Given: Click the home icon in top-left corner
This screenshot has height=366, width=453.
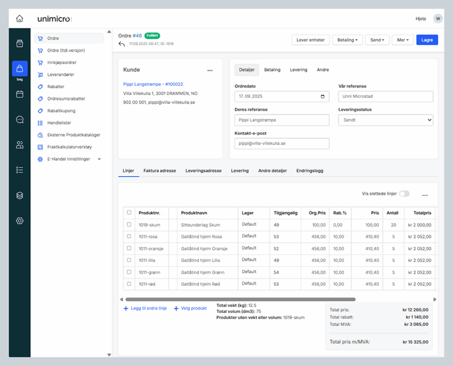Looking at the screenshot, I should (x=20, y=18).
